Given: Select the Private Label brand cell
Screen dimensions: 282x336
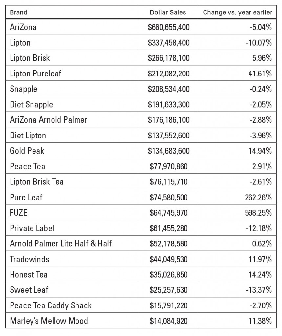Looking at the screenshot, I should pyautogui.click(x=32, y=228).
